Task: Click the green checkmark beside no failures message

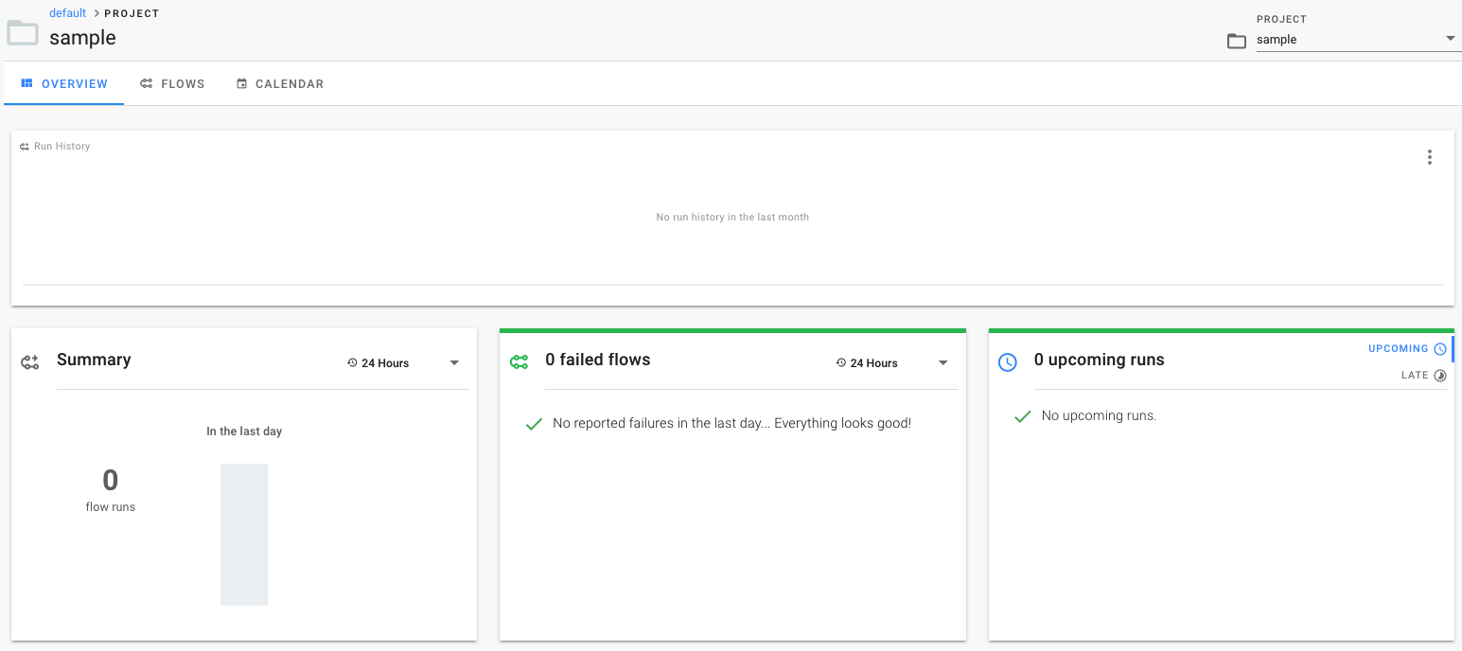Action: (x=534, y=424)
